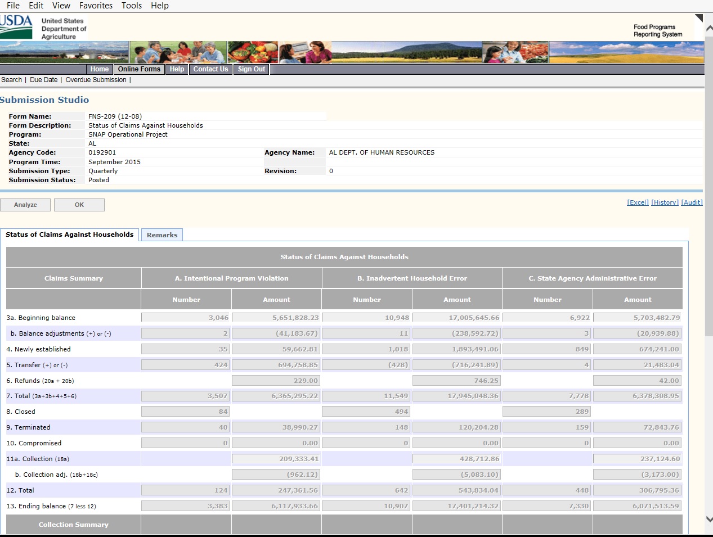Open the Tools menu
Screen dimensions: 713x537
(x=132, y=6)
